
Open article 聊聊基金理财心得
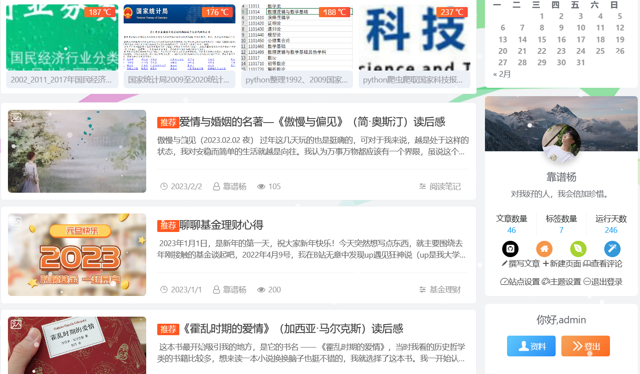coord(221,225)
